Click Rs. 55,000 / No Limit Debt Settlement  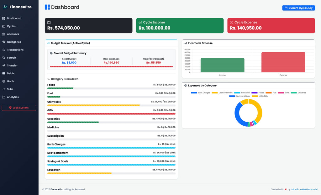tap(164, 153)
